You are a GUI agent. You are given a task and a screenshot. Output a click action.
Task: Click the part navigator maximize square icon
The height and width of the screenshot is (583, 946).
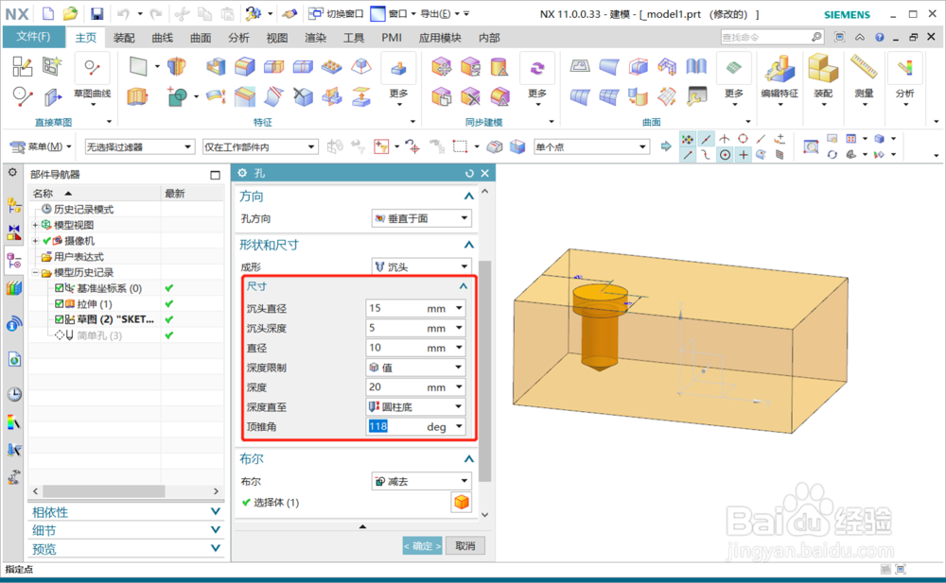(x=215, y=175)
